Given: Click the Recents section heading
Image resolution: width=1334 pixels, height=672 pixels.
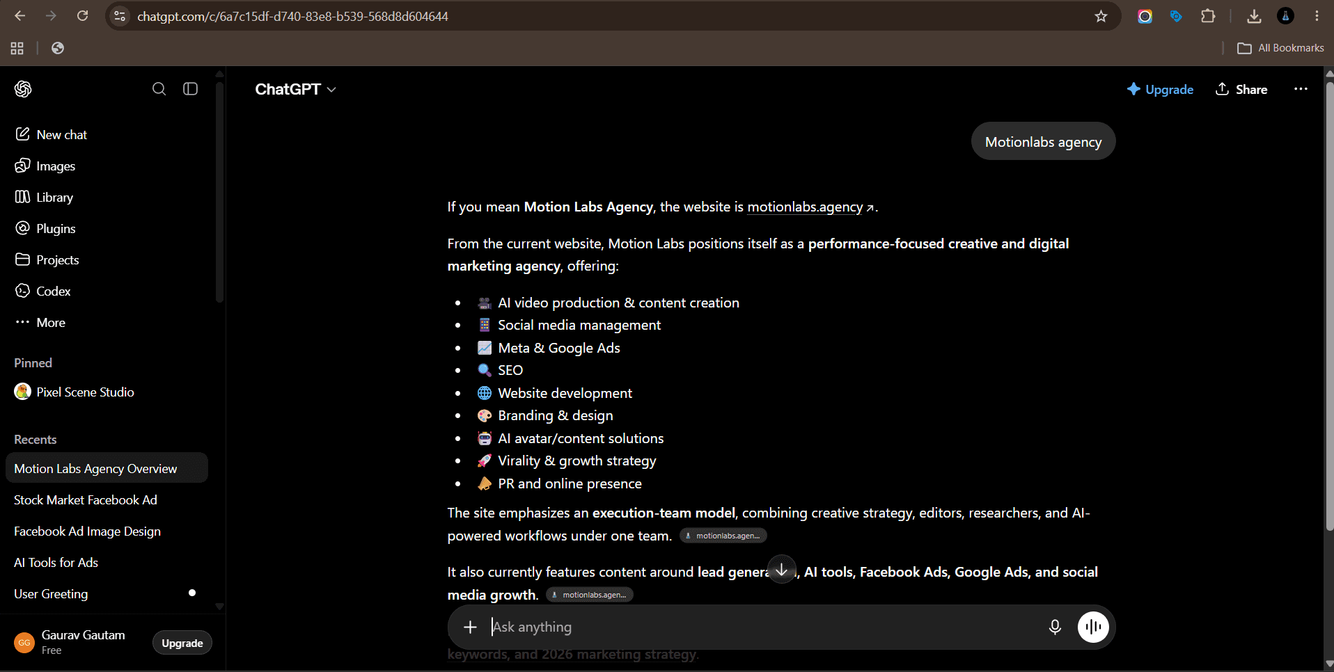Looking at the screenshot, I should click(35, 439).
